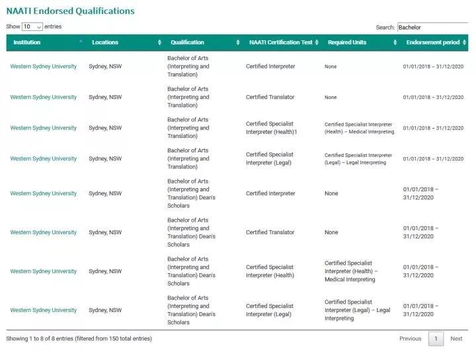The image size is (476, 351).
Task: Click the NAATI Certification Test header text
Action: [x=280, y=43]
